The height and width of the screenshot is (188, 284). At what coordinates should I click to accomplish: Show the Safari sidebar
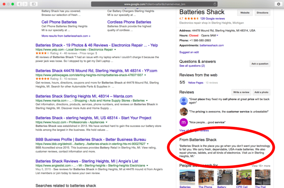(34, 4)
